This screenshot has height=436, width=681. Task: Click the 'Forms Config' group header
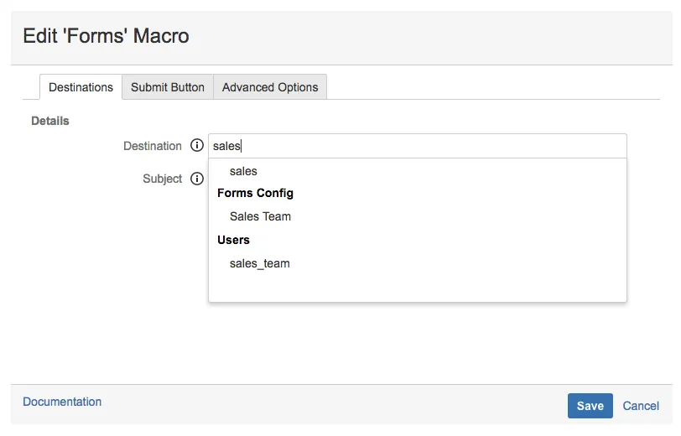point(255,193)
